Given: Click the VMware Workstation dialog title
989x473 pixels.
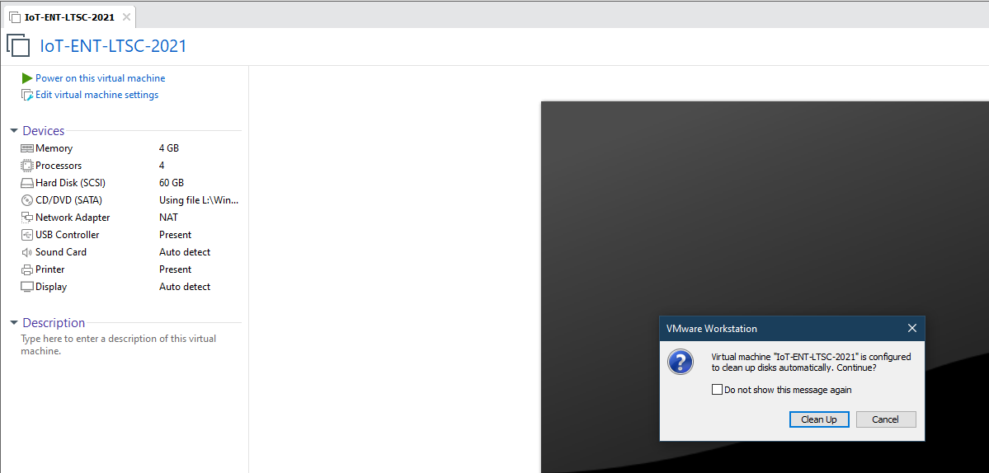Looking at the screenshot, I should (x=712, y=329).
